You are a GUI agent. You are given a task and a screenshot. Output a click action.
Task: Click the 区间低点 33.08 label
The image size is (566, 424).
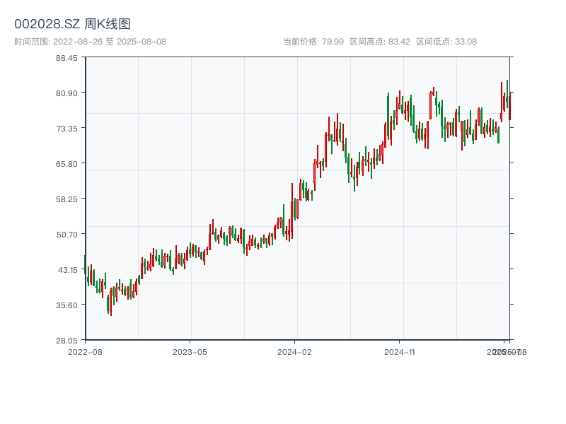[446, 42]
